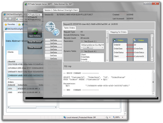Click the OrderId column header in the Orders grid
This screenshot has height=123, width=163.
tap(11, 85)
